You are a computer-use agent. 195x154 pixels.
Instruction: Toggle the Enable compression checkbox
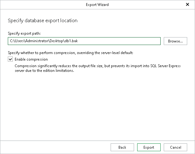tap(10, 59)
